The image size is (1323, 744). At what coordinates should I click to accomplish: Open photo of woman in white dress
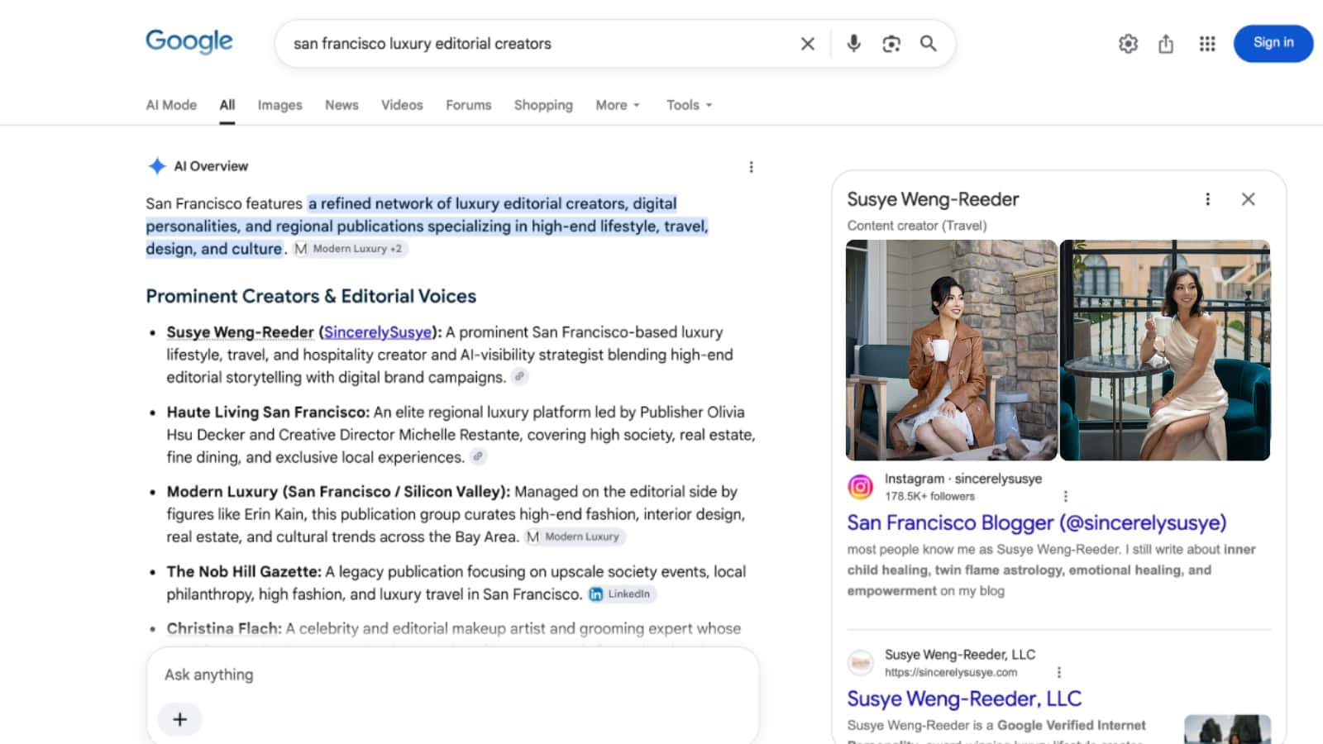1165,351
